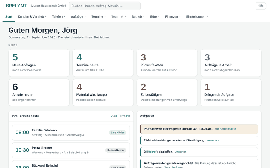Click Ansehen for Materialmeldungen
This screenshot has width=270, height=168.
[x=213, y=140]
